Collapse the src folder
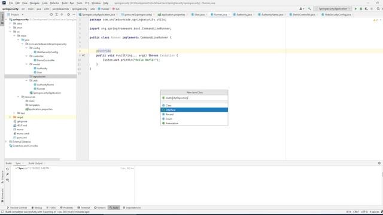 (x=10, y=32)
